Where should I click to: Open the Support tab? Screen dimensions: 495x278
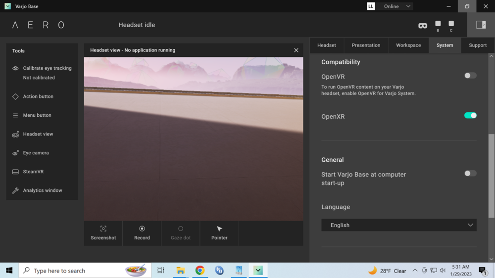coord(478,45)
